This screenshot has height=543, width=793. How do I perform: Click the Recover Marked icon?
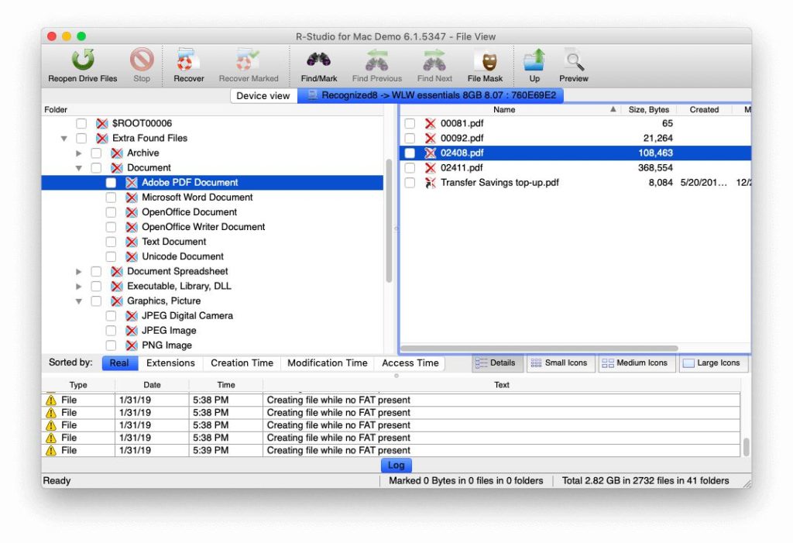pyautogui.click(x=249, y=62)
